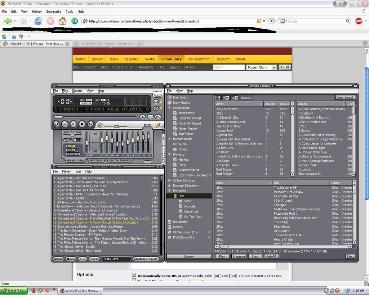The width and height of the screenshot is (369, 295).
Task: Open the Winamp Options menu
Action: [77, 91]
